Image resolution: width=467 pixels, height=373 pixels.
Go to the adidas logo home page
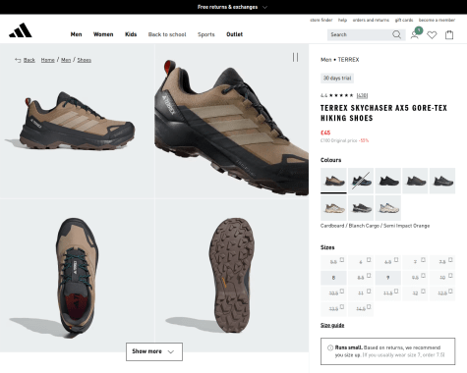point(21,30)
